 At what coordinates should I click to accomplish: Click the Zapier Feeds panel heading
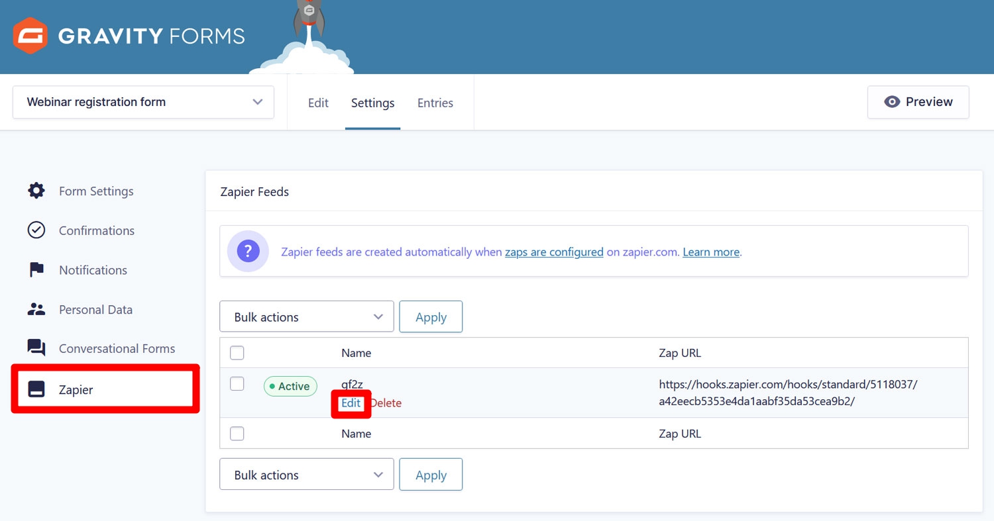point(254,192)
